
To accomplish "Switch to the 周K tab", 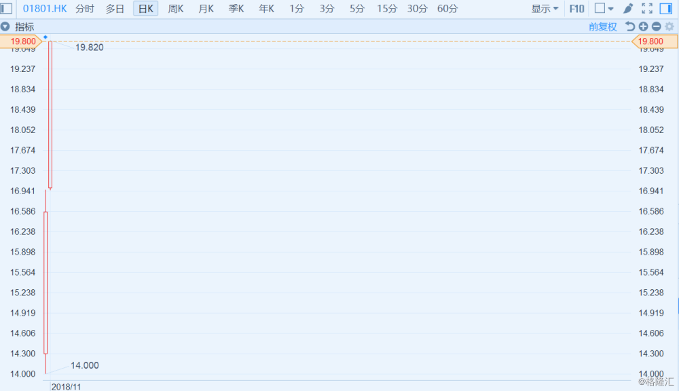I will [176, 9].
